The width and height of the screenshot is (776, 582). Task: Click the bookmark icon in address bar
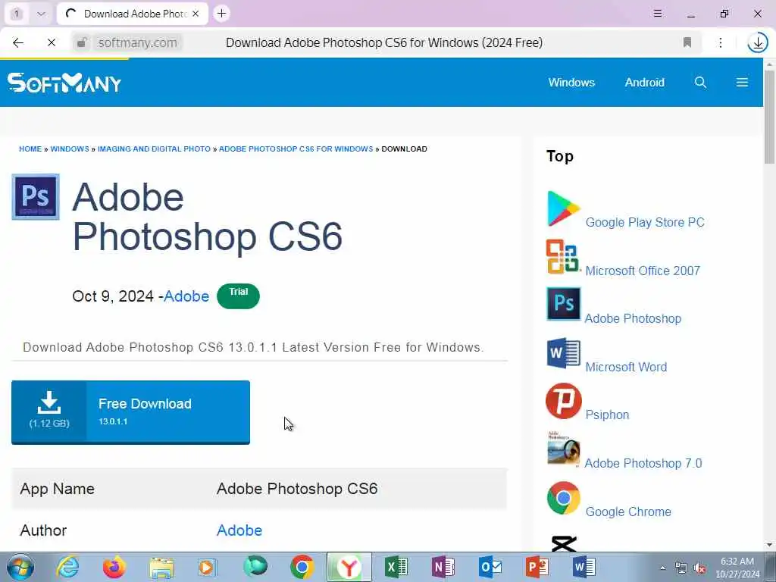click(687, 42)
